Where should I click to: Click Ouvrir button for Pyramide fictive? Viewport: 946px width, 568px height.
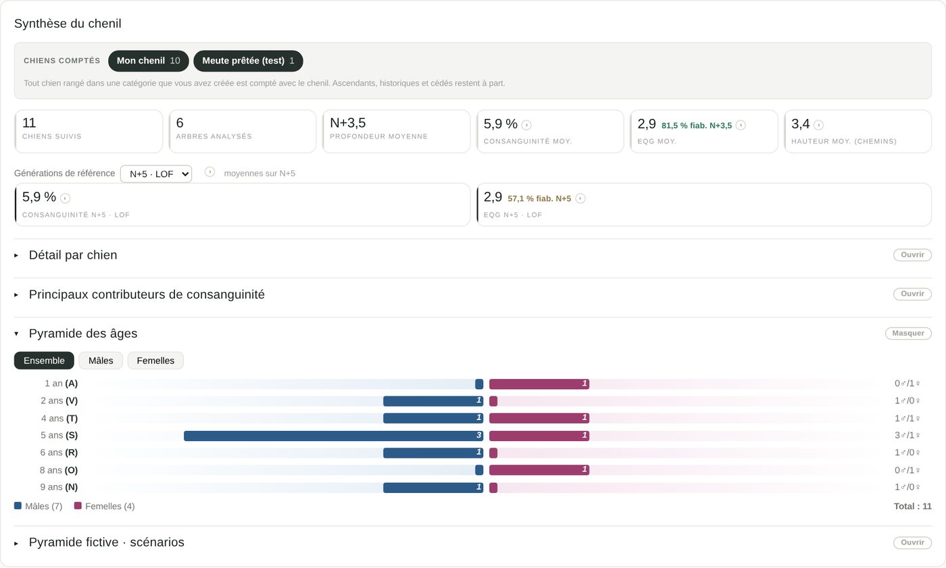(x=912, y=542)
